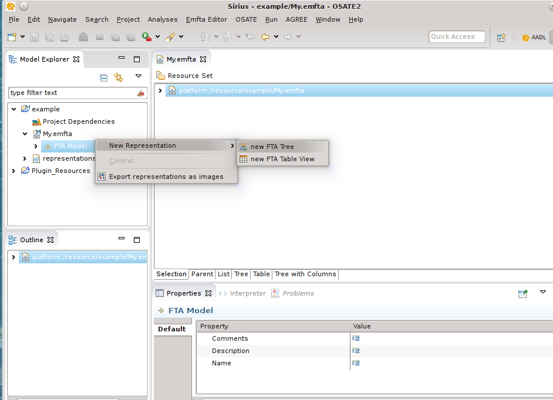The image size is (553, 400).
Task: Open the File menu
Action: (x=14, y=19)
